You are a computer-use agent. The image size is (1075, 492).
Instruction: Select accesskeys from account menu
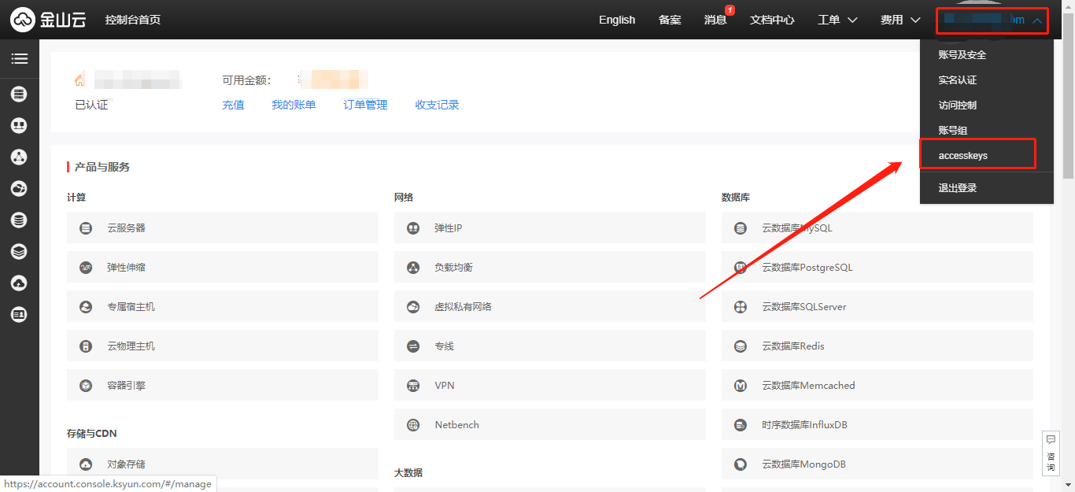(963, 156)
